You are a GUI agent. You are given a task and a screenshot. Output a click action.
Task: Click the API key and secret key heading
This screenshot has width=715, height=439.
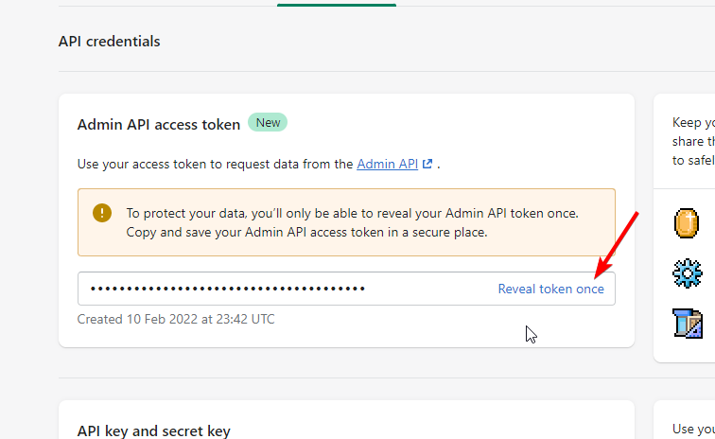153,431
